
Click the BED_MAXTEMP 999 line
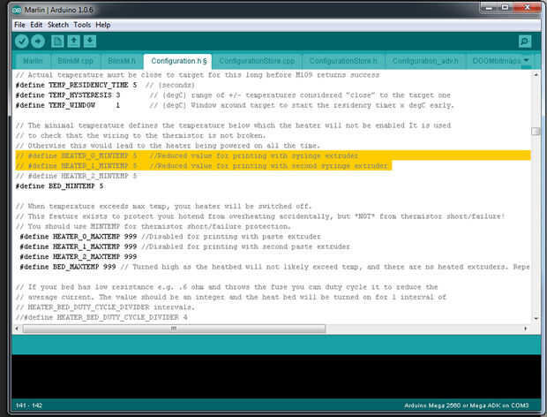pyautogui.click(x=274, y=267)
